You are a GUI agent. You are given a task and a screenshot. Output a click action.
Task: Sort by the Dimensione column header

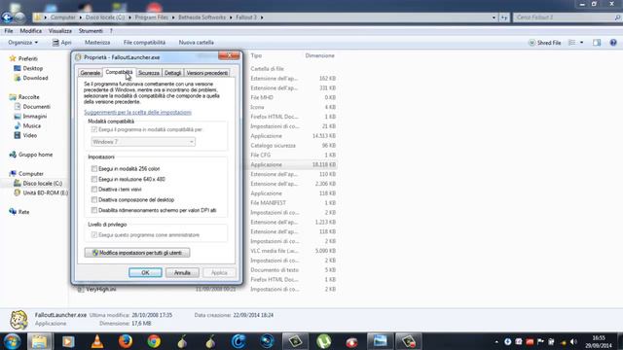pyautogui.click(x=320, y=56)
